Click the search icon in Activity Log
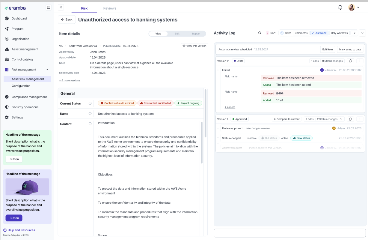Viewport: 368px width, 240px height. (260, 33)
